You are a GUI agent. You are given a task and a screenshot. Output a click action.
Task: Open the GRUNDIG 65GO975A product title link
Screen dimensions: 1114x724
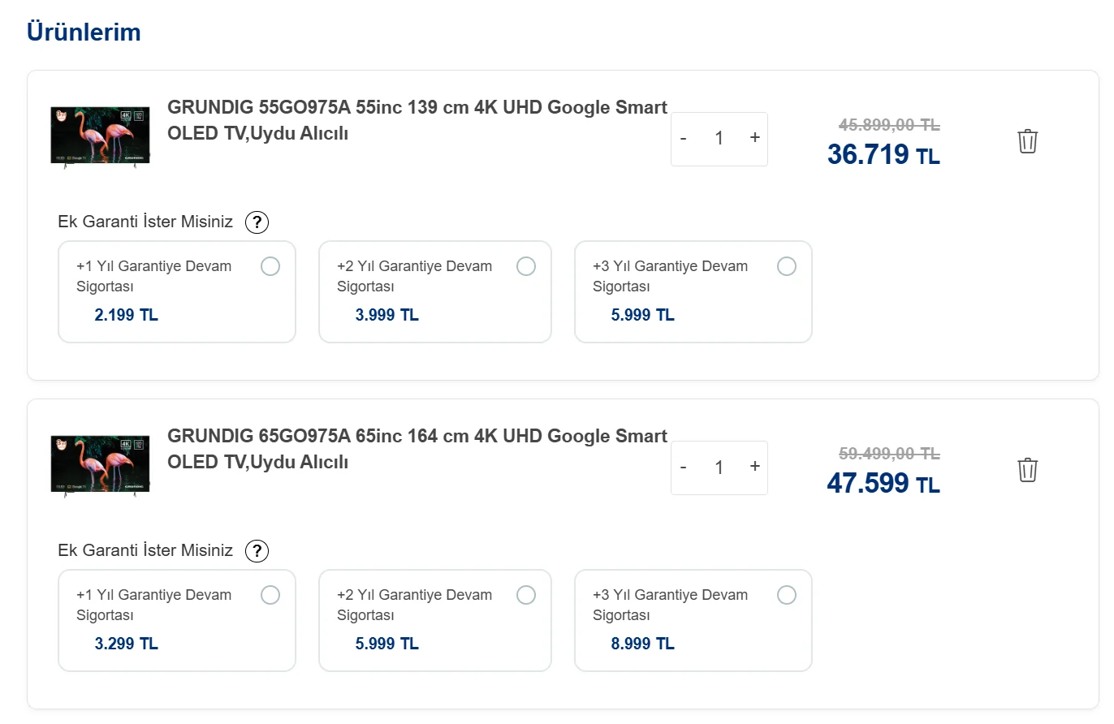(x=417, y=449)
